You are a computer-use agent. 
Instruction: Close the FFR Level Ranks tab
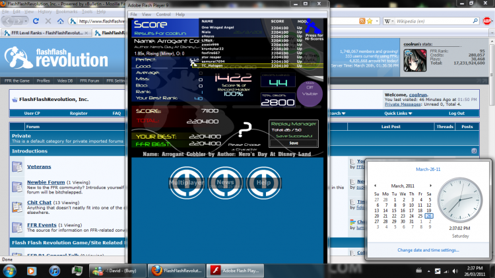click(86, 32)
